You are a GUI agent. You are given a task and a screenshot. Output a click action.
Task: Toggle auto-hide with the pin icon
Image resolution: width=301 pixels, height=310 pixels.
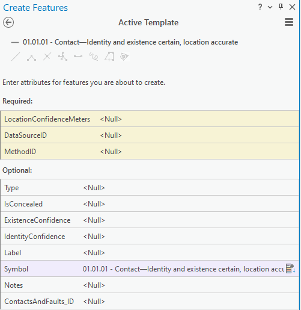point(281,7)
